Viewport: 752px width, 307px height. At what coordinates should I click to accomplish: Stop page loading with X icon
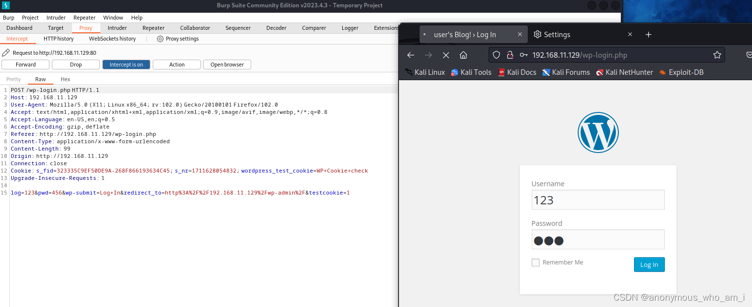[446, 55]
